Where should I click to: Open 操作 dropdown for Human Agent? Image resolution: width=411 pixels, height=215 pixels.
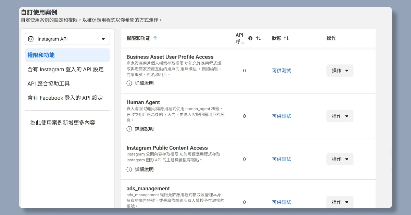(340, 116)
